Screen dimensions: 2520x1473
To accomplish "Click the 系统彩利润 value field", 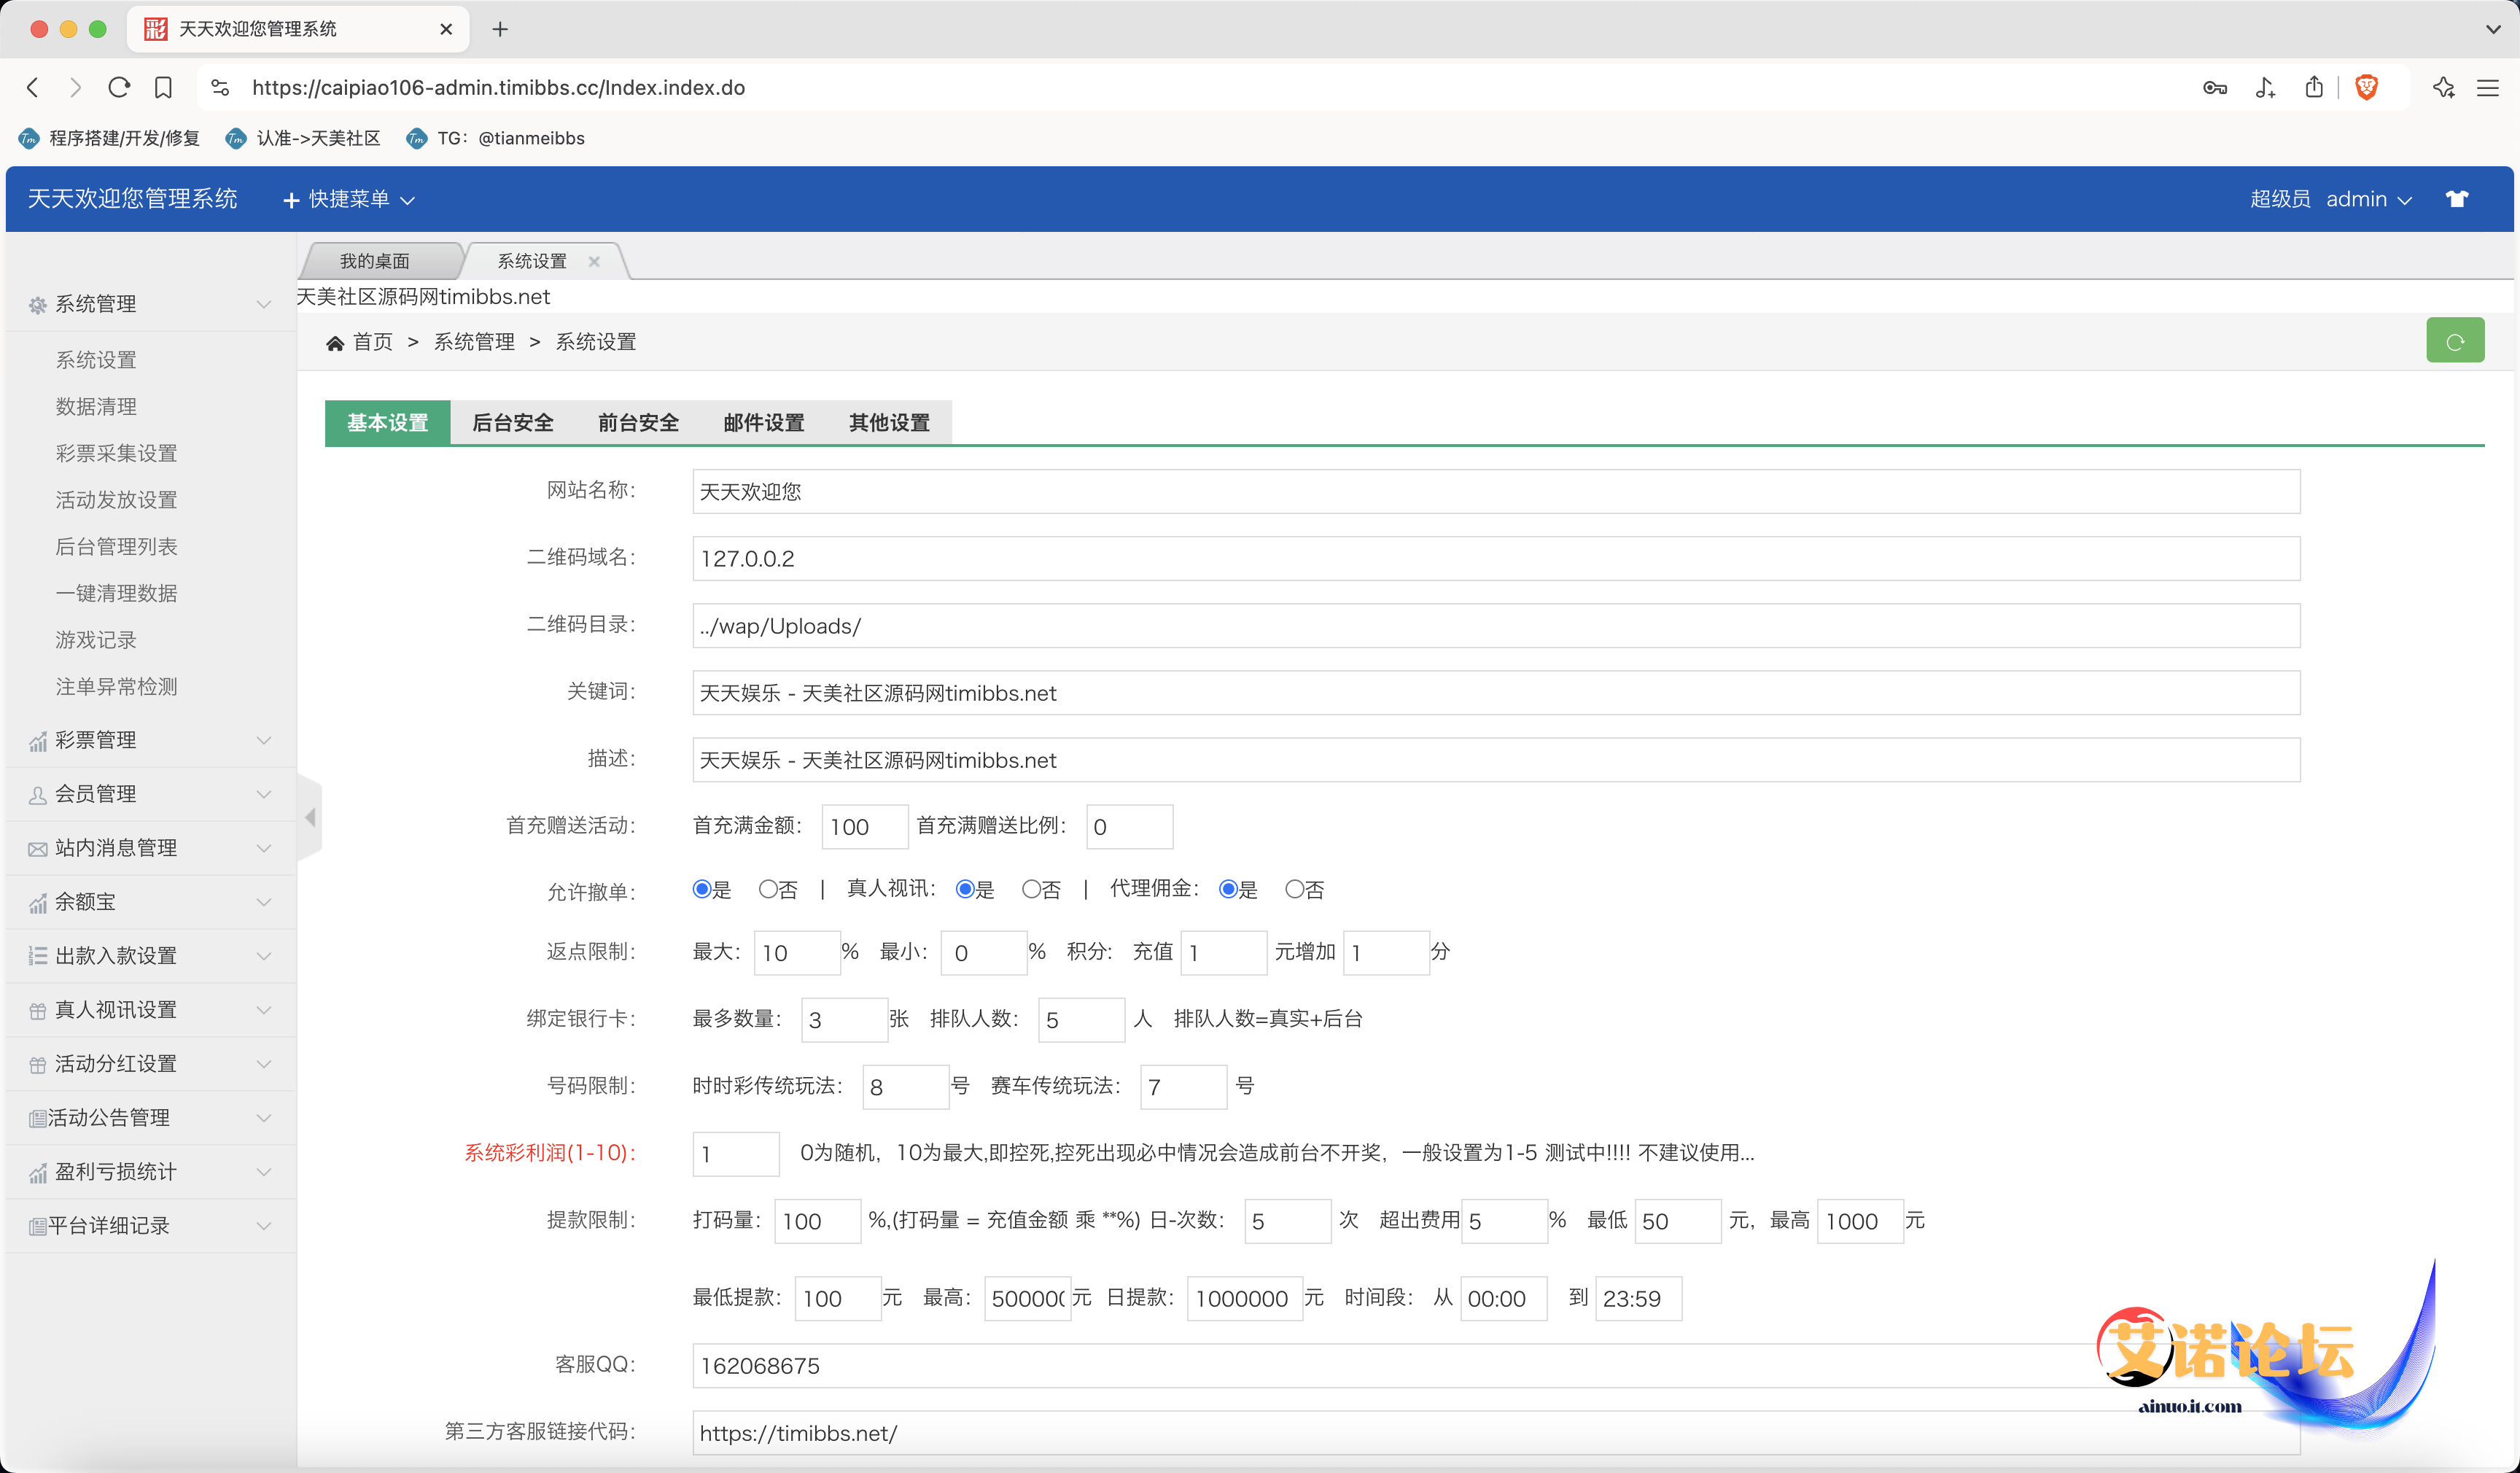I will [735, 1154].
